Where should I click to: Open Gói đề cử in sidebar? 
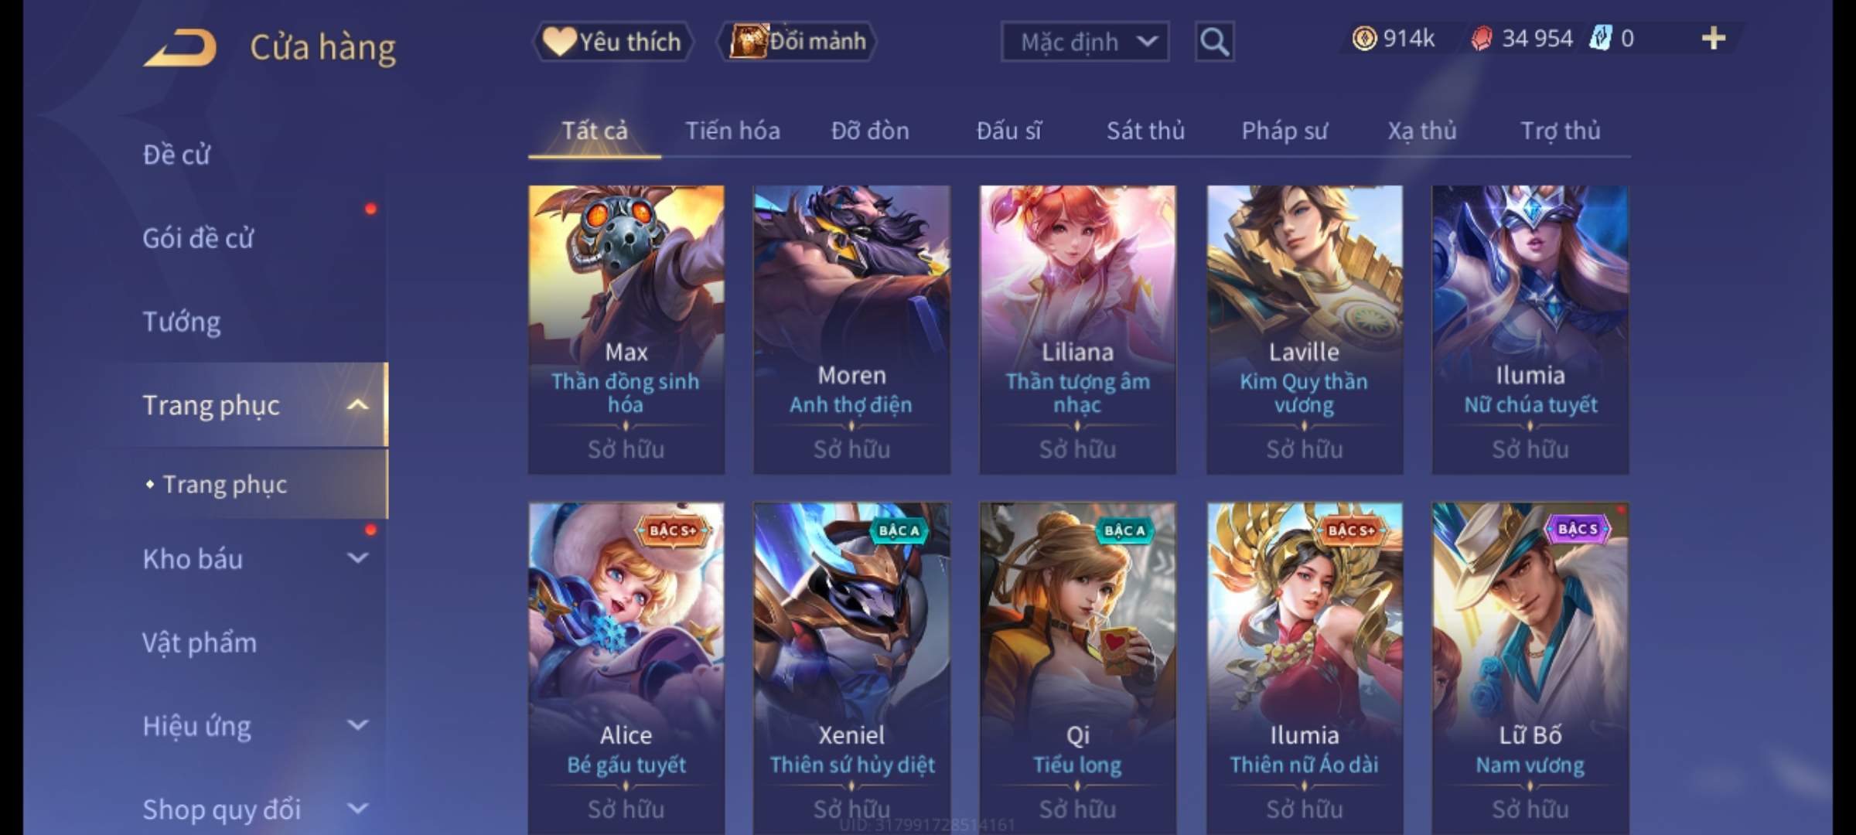(x=198, y=238)
